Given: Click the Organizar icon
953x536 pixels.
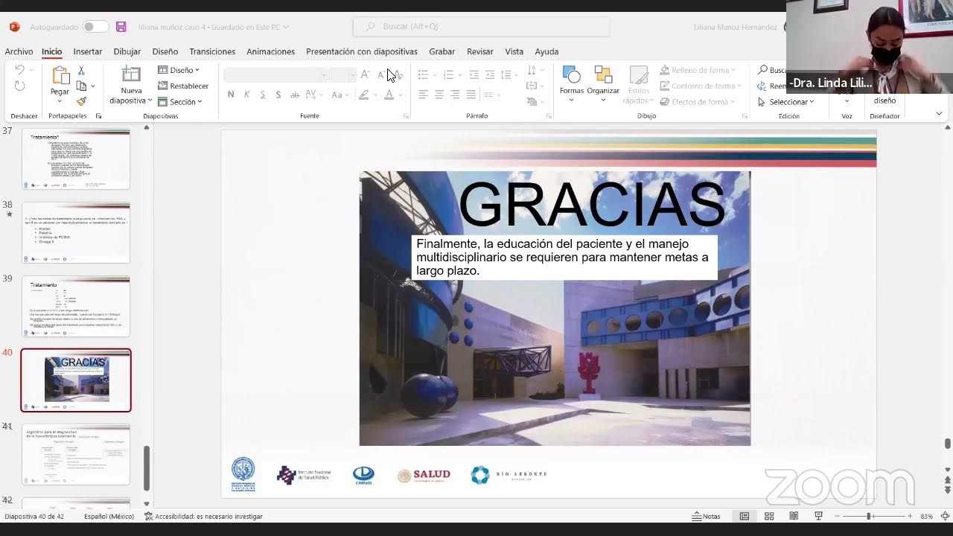Looking at the screenshot, I should click(x=603, y=74).
